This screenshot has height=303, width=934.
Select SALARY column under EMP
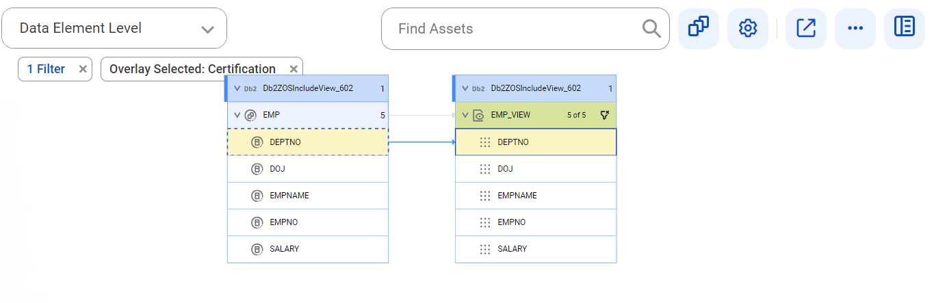point(308,249)
